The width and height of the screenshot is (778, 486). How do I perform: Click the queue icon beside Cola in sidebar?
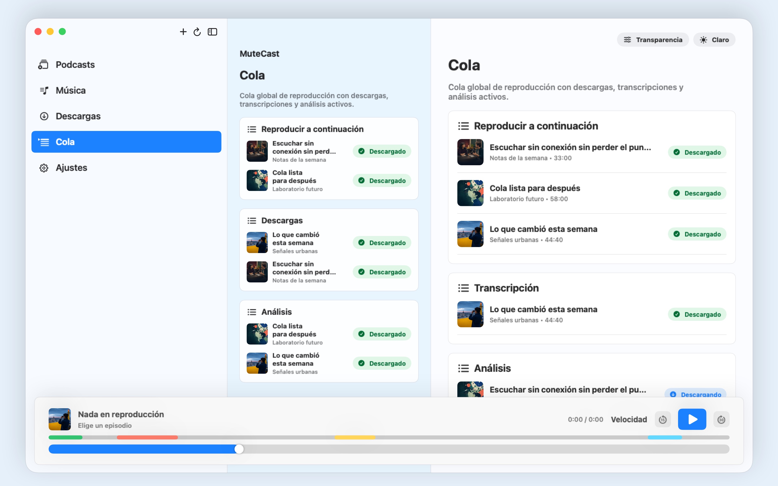point(43,142)
